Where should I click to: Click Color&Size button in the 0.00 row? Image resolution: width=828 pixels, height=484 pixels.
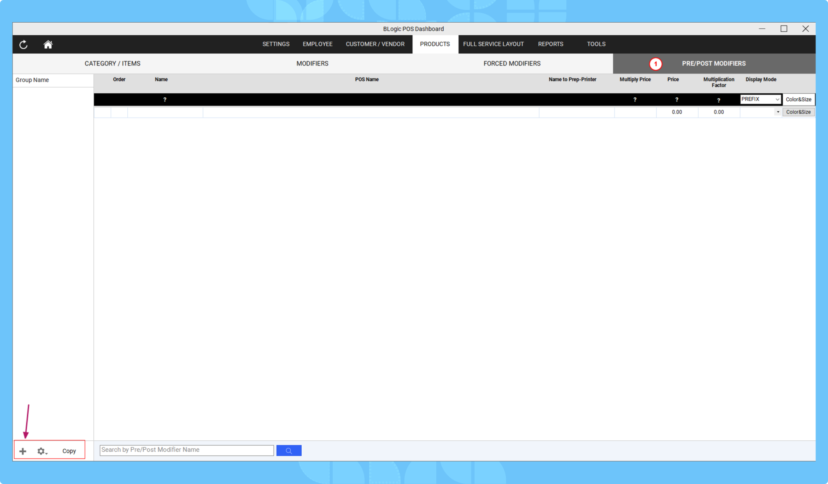(x=798, y=112)
